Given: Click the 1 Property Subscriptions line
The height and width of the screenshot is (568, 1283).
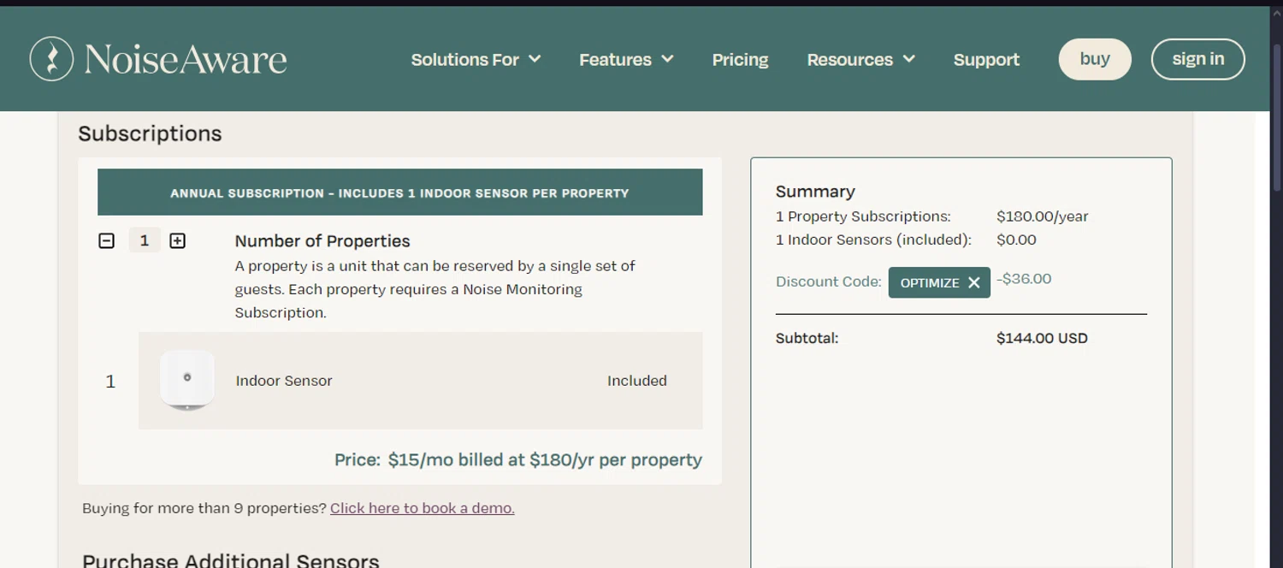Looking at the screenshot, I should (x=863, y=216).
